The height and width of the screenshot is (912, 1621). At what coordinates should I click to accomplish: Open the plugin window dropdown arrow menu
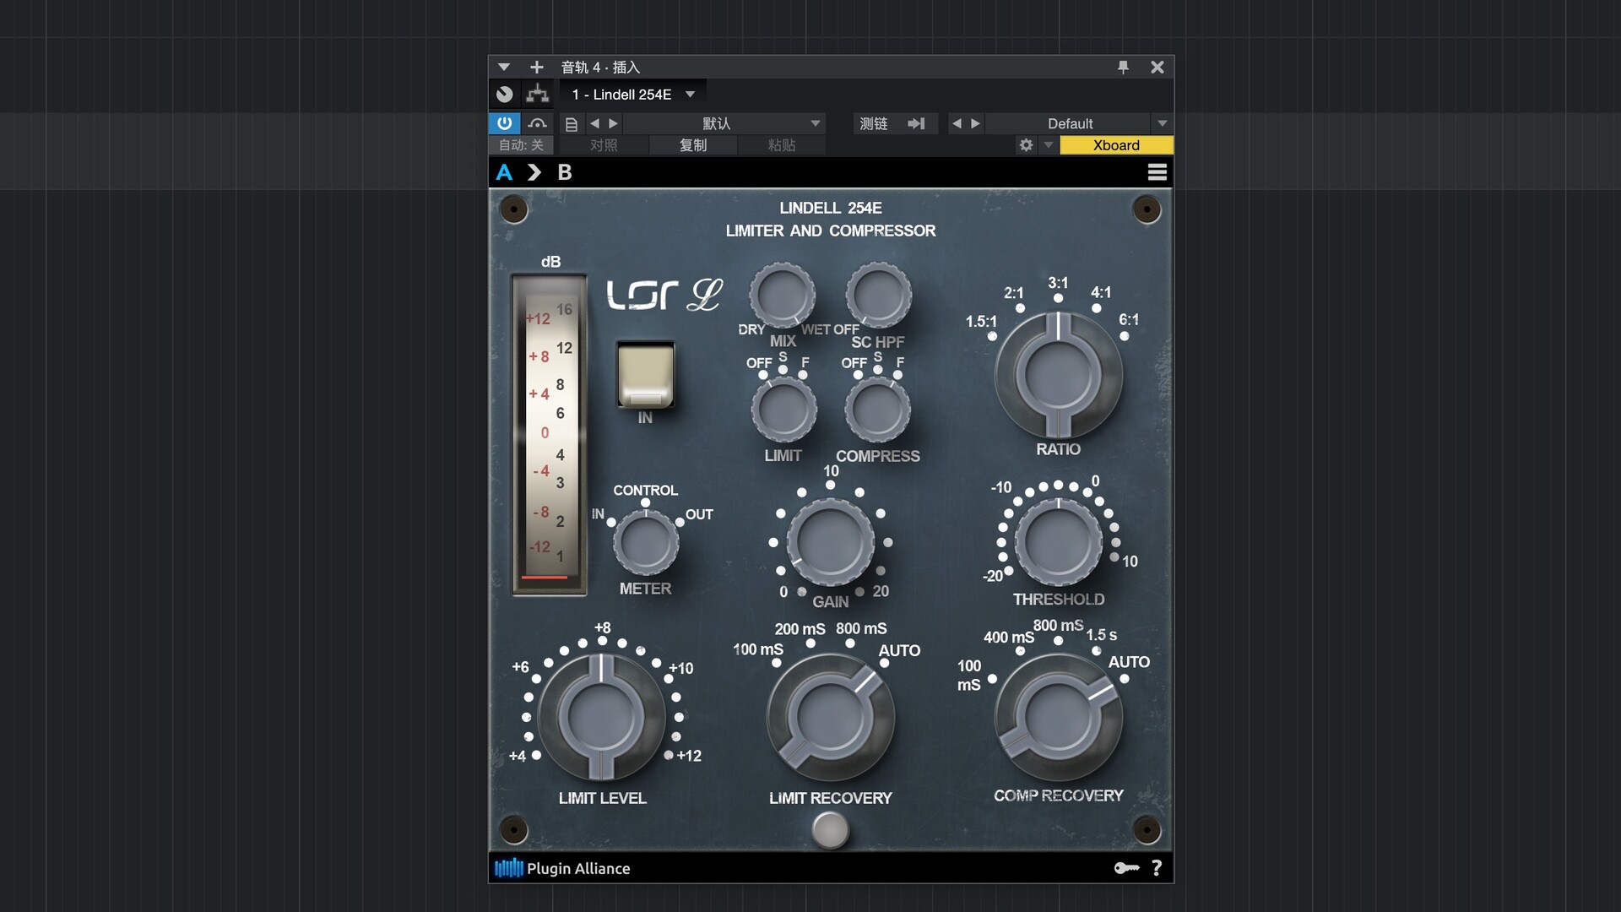click(x=504, y=68)
